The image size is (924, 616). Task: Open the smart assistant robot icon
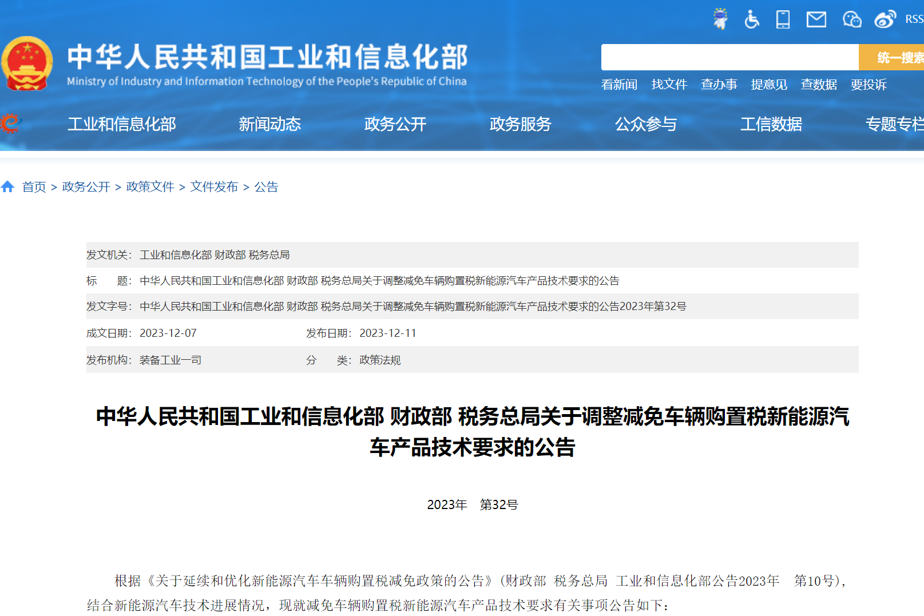coord(720,19)
